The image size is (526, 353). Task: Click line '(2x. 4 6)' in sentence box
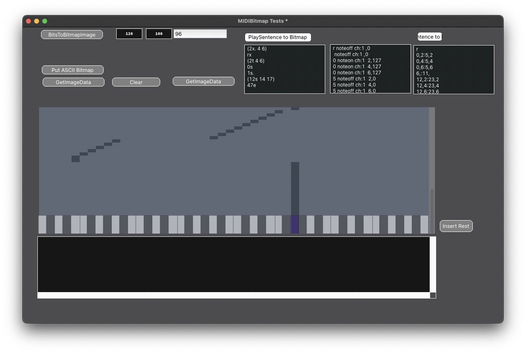pos(257,48)
